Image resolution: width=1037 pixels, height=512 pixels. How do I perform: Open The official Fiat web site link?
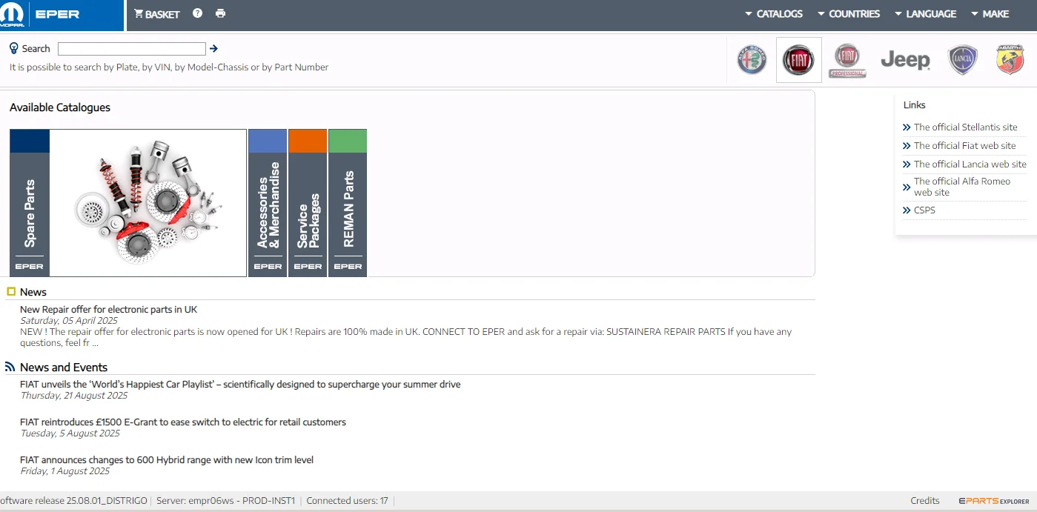pyautogui.click(x=965, y=145)
